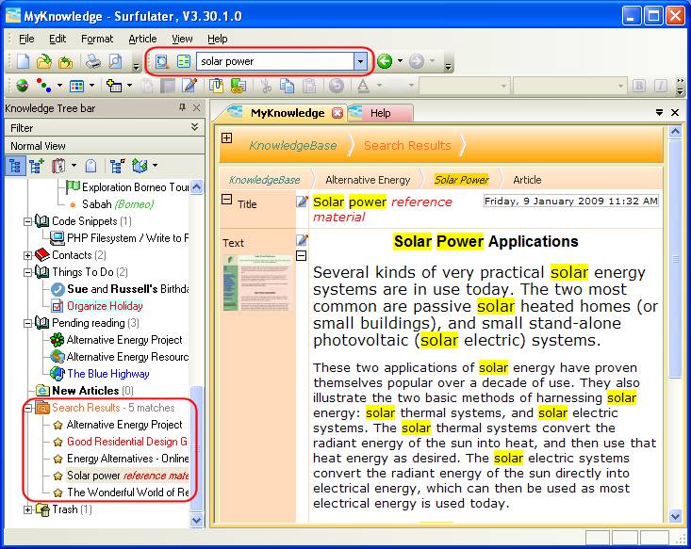Click highlighted Solar Power breadcrumb
Viewport: 691px width, 549px height.
(461, 180)
